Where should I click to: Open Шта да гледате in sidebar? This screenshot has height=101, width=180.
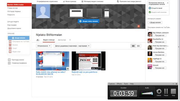click(x=13, y=22)
